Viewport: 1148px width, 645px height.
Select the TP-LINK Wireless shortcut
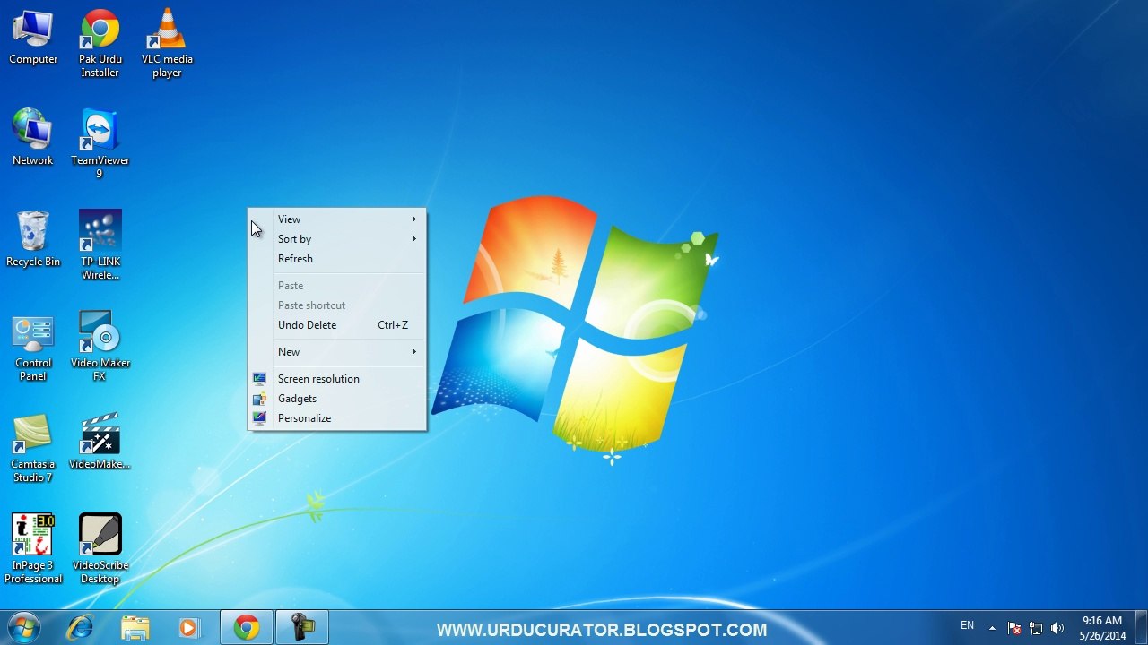(x=100, y=245)
